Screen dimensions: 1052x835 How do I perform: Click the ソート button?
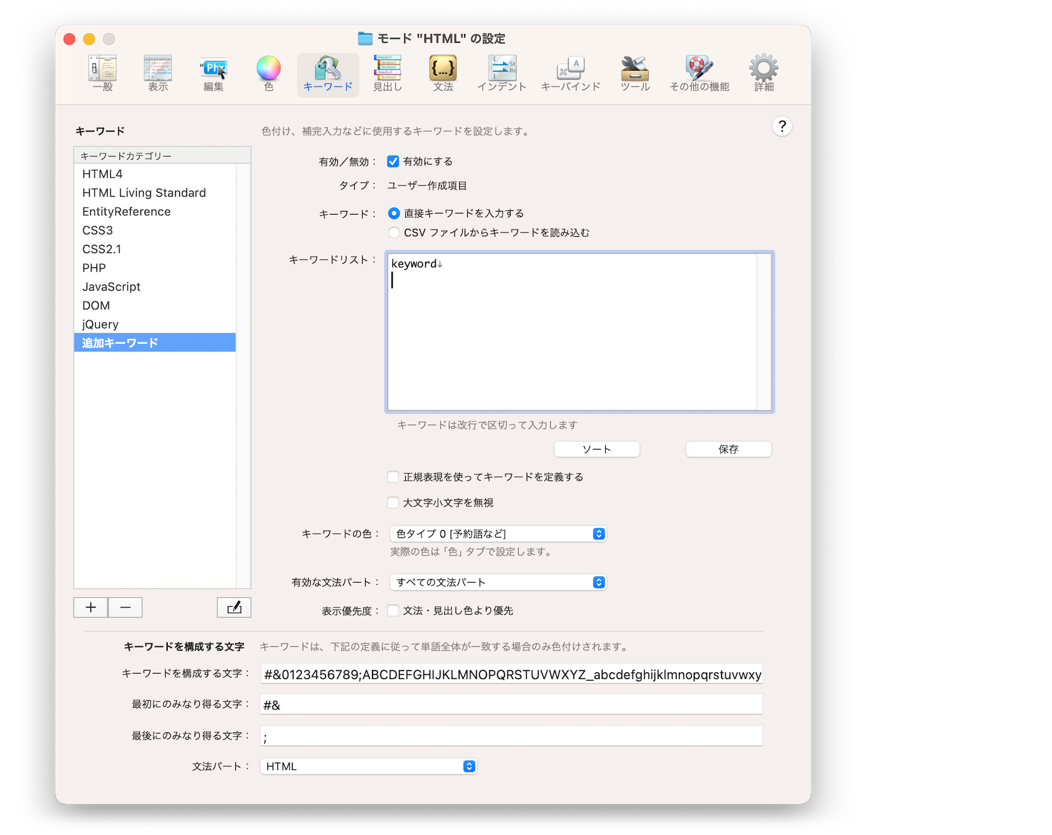(x=597, y=449)
